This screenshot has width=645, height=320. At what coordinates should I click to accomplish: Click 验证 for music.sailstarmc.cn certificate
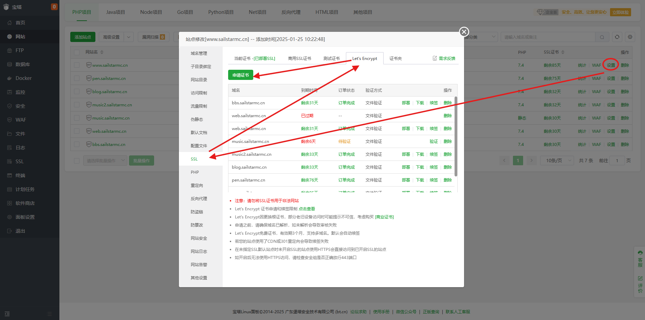[434, 142]
